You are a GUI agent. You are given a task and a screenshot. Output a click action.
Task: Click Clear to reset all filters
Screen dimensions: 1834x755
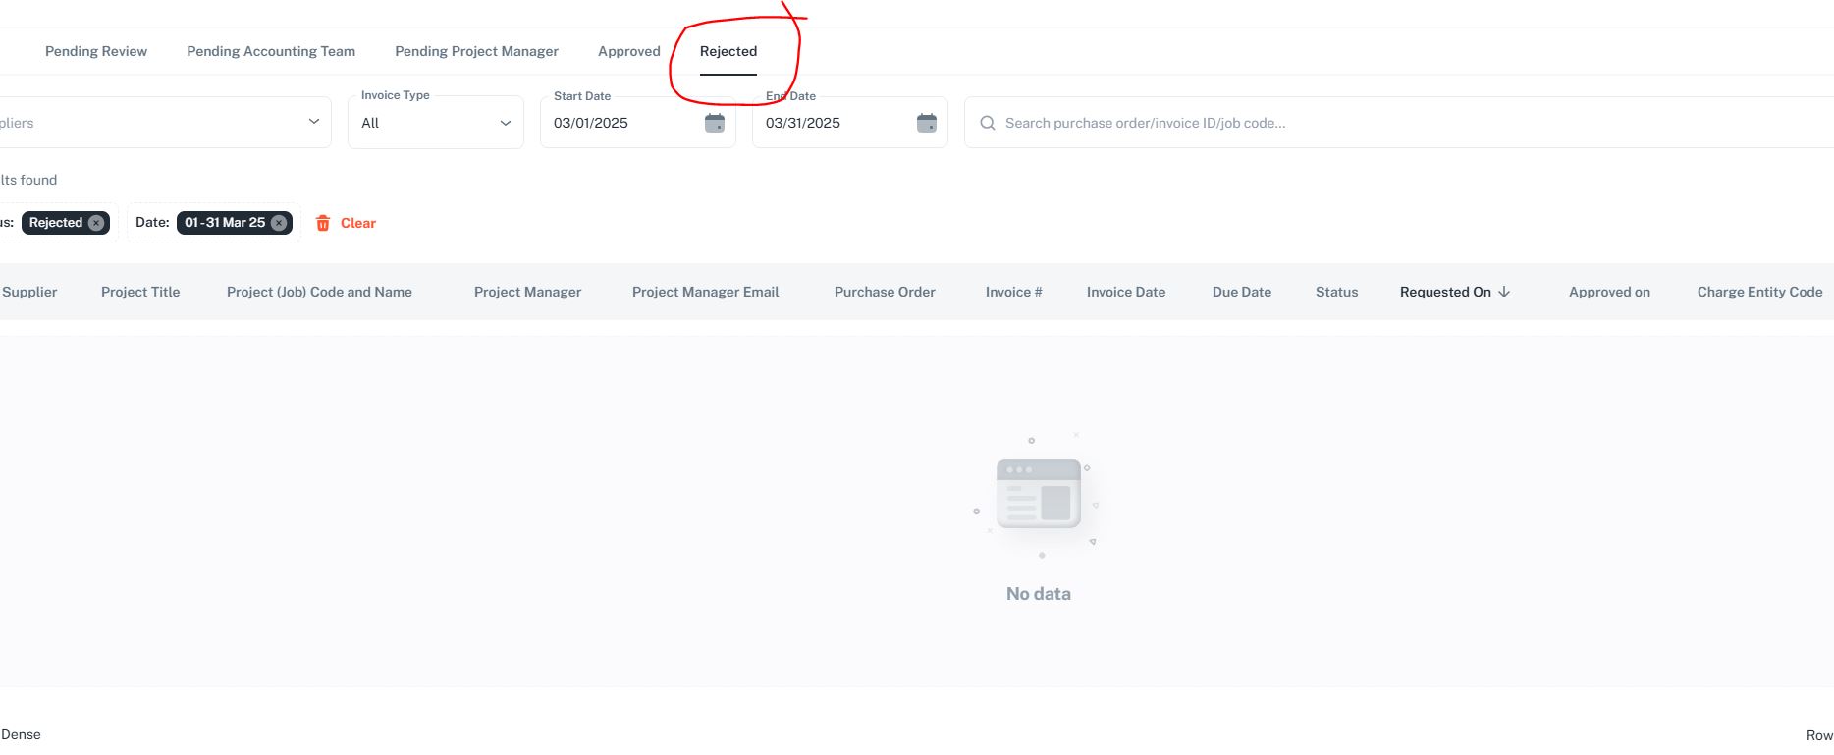[357, 223]
